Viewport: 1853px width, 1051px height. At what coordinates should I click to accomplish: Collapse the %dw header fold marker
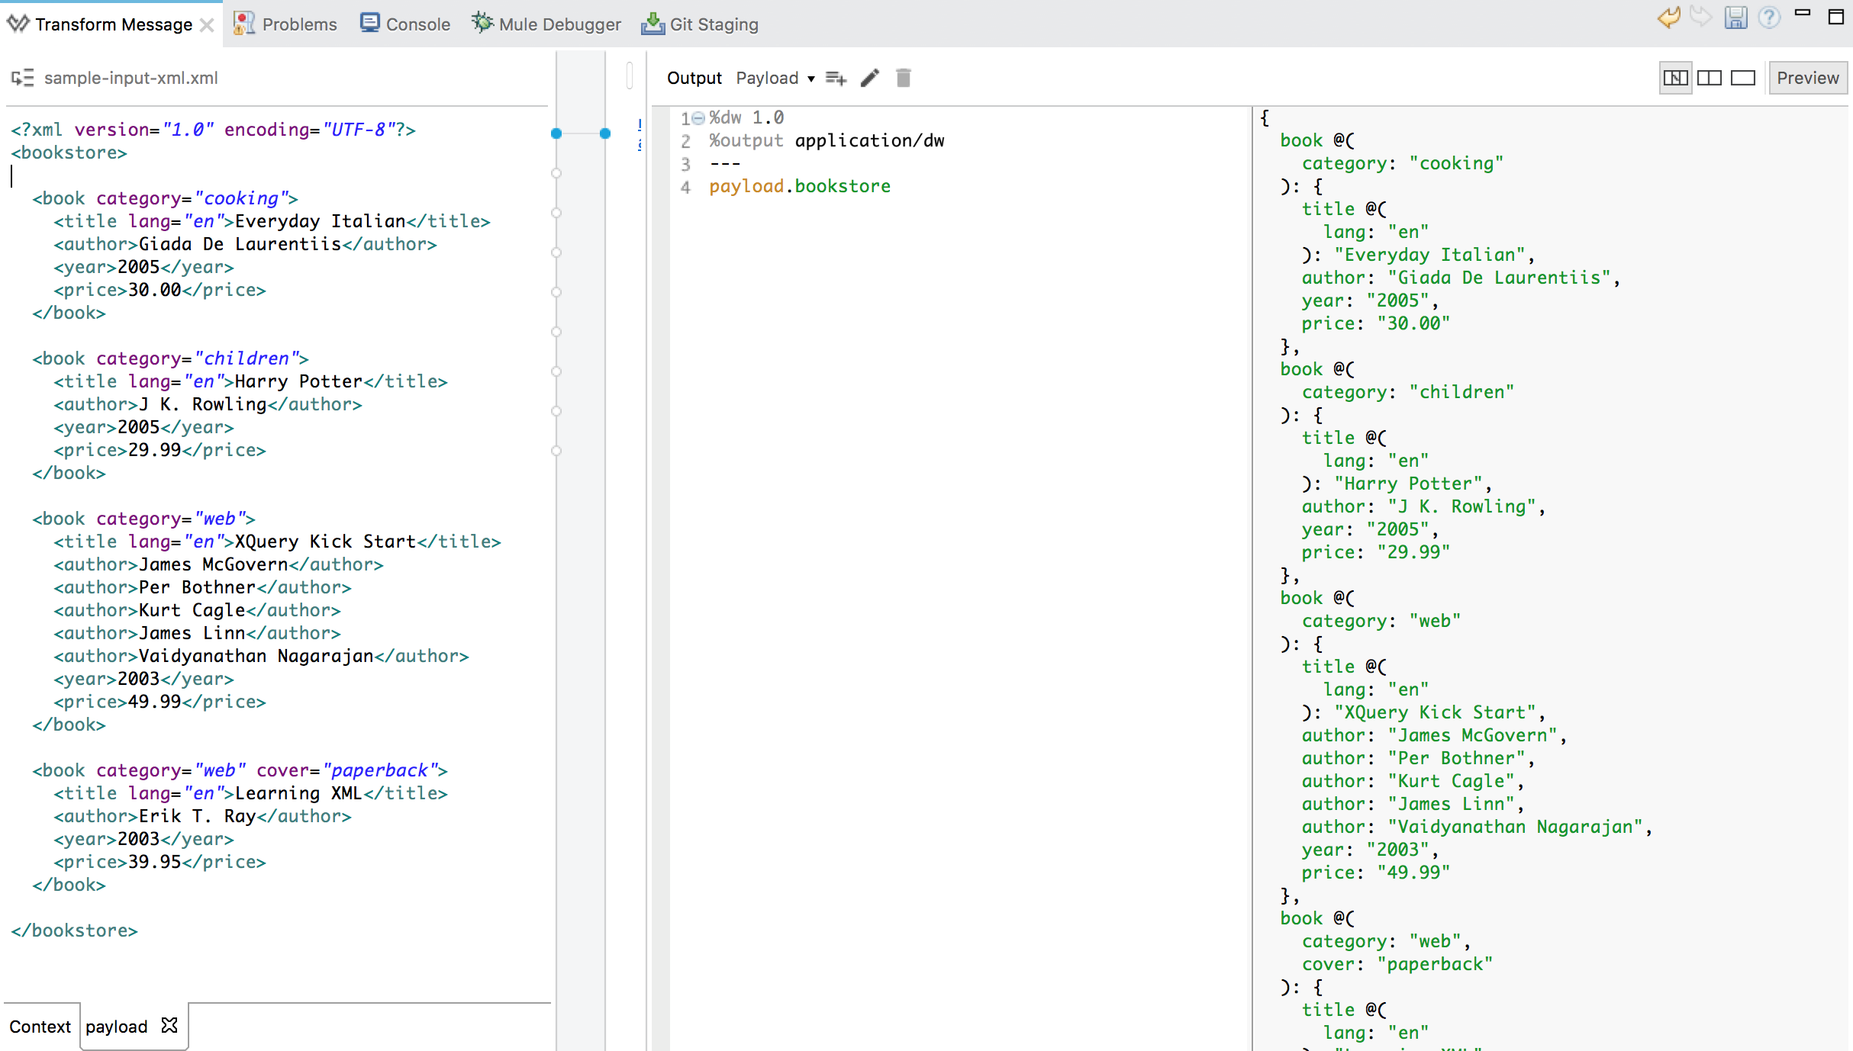tap(698, 118)
